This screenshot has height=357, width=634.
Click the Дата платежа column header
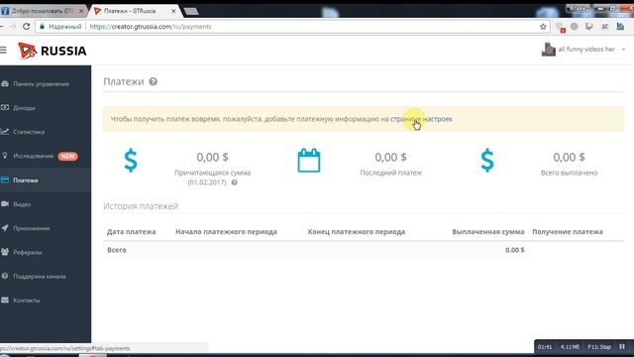[132, 232]
